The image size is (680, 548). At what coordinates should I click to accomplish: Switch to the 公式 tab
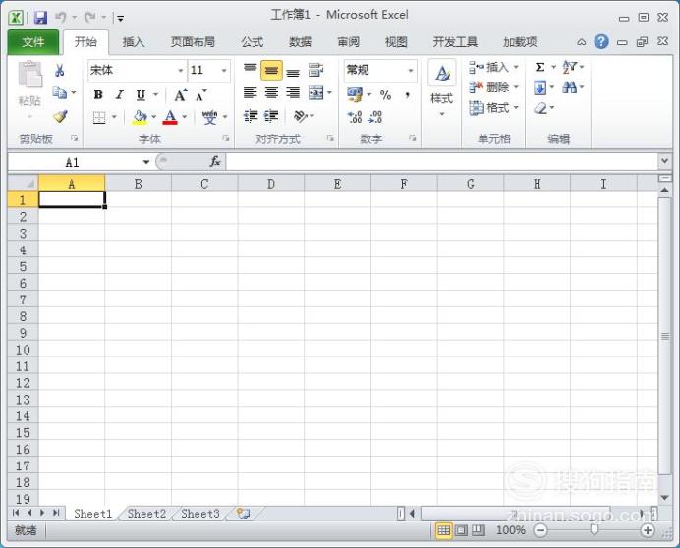point(252,42)
